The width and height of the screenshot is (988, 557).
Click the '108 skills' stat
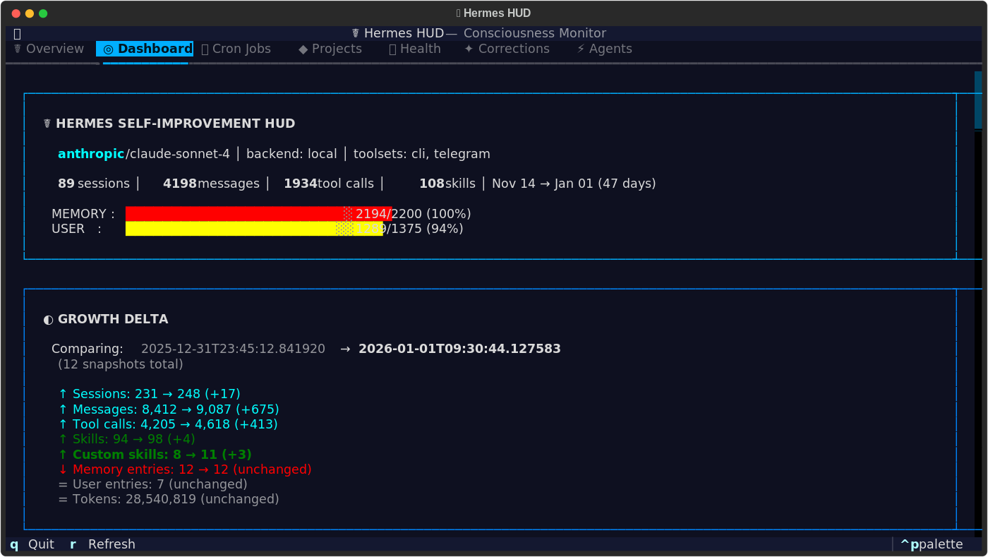click(447, 184)
